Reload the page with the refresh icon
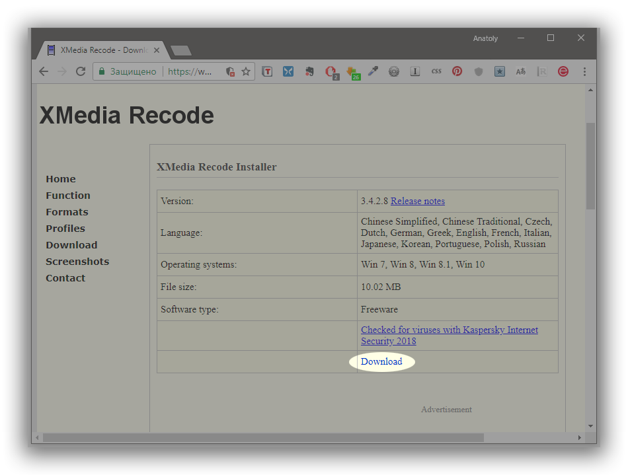Viewport: 628px width, 475px height. coord(81,71)
